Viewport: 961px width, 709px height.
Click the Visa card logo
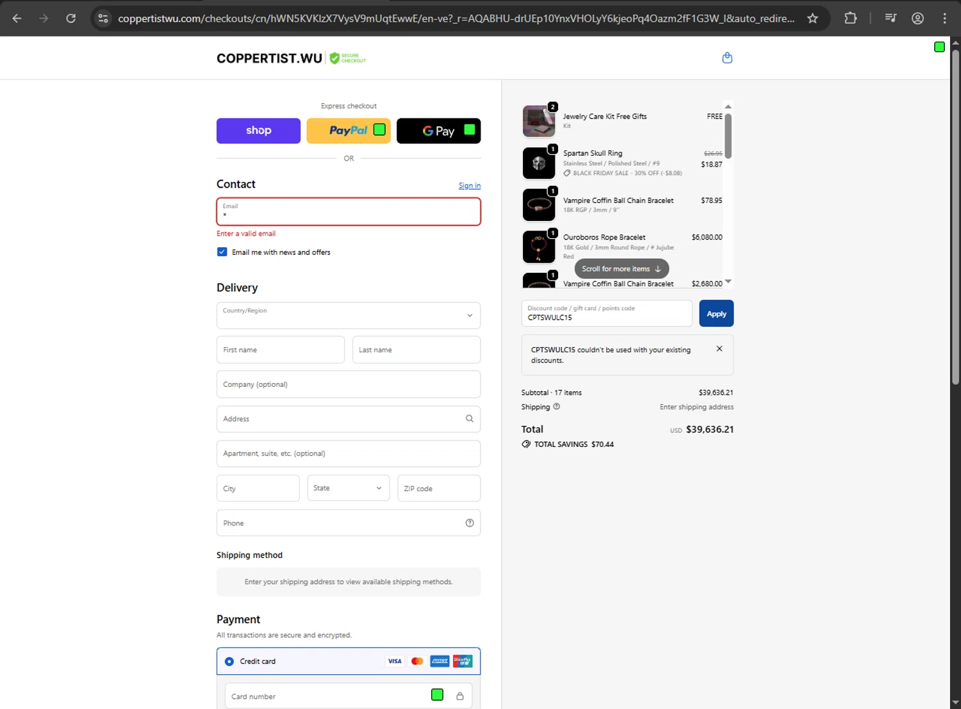(395, 661)
